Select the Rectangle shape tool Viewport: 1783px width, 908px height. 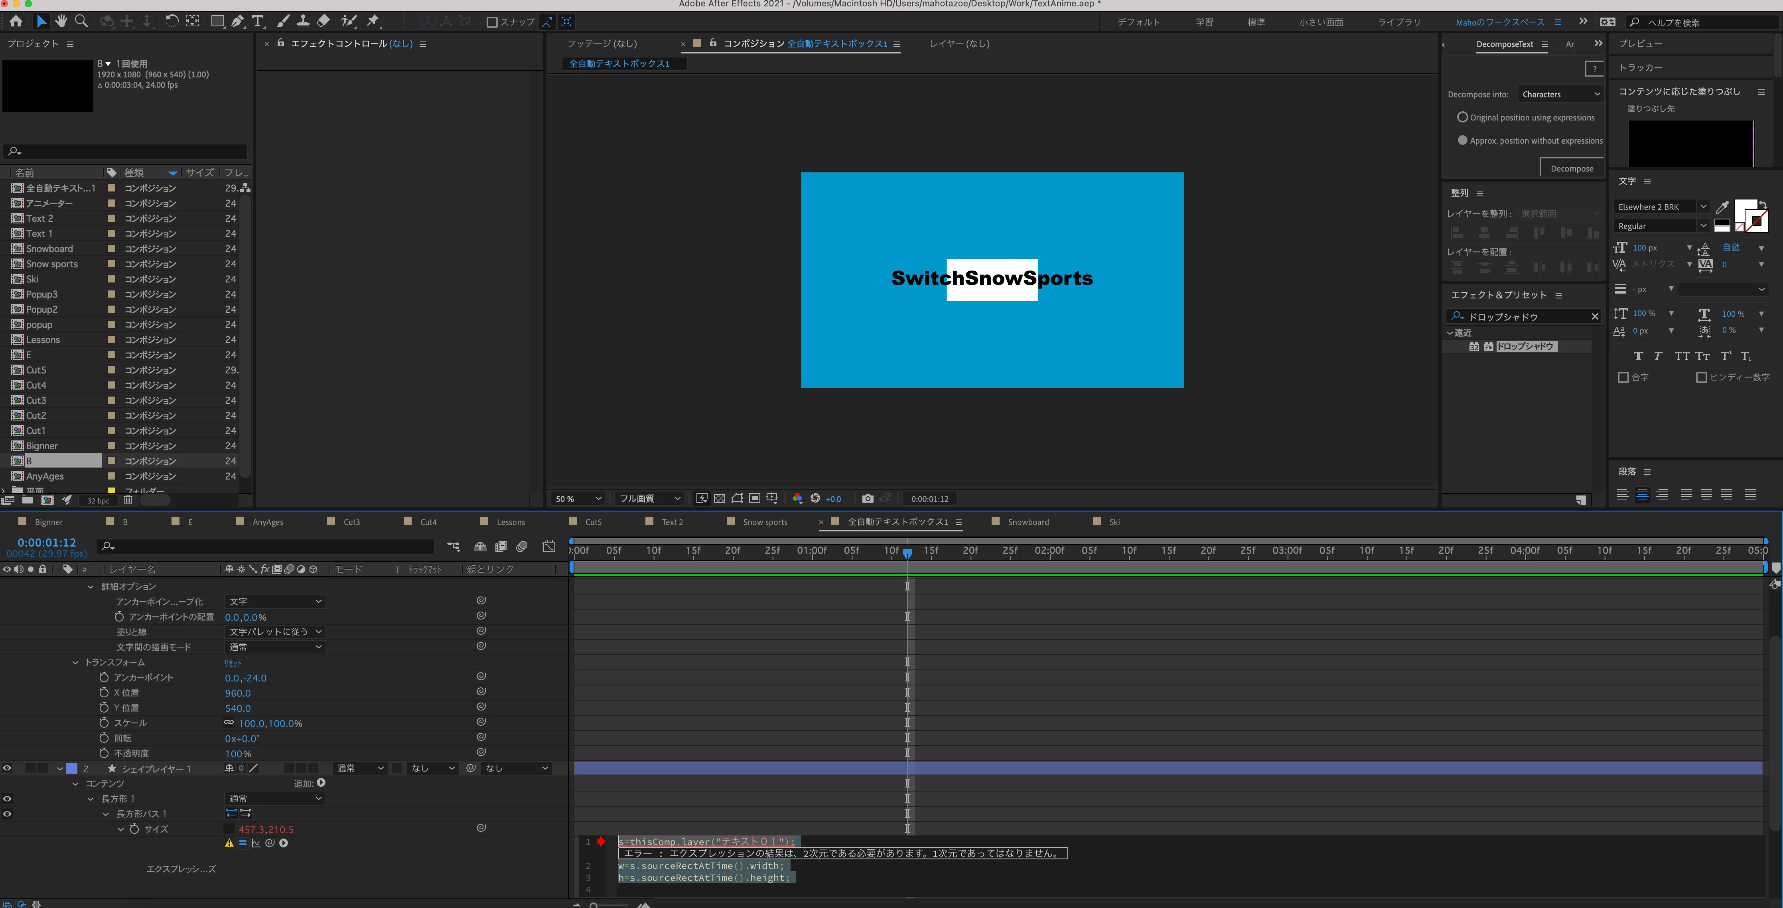(217, 22)
